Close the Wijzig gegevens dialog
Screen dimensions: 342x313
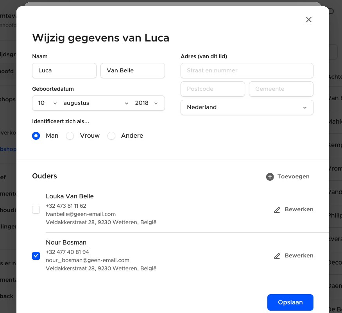click(309, 20)
